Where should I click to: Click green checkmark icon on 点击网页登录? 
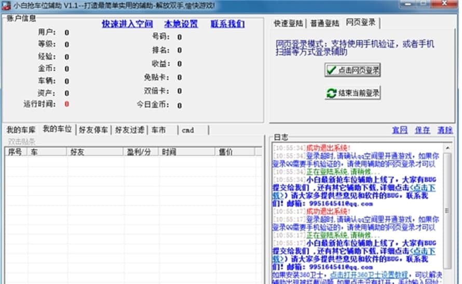coord(331,70)
